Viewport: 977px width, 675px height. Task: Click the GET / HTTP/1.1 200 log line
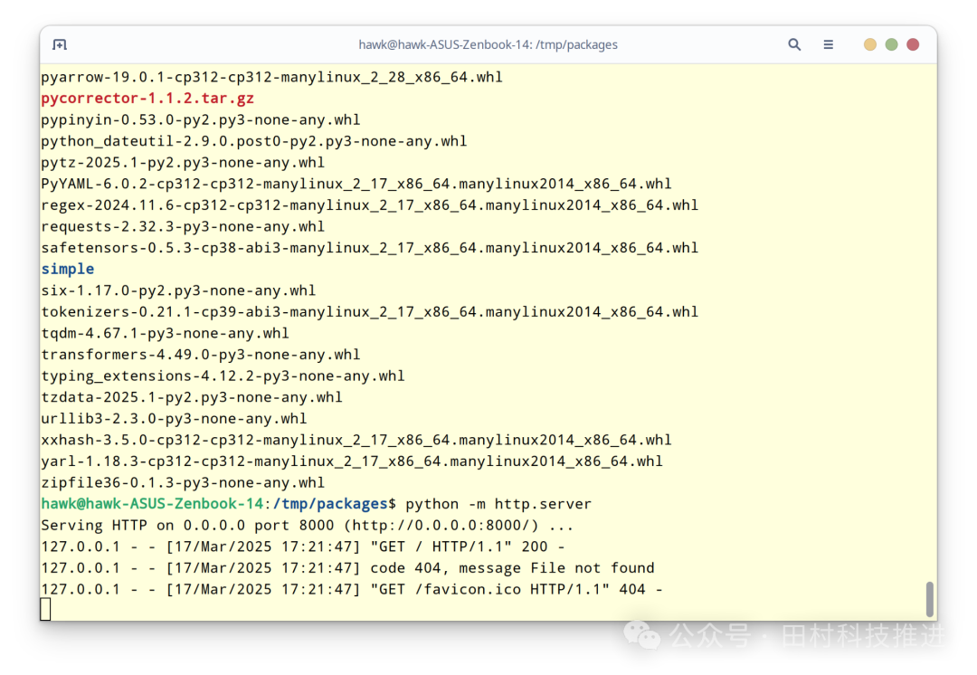(x=303, y=547)
